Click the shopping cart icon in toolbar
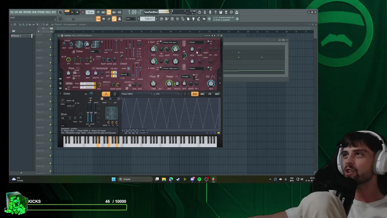The height and width of the screenshot is (218, 387). pyautogui.click(x=209, y=19)
